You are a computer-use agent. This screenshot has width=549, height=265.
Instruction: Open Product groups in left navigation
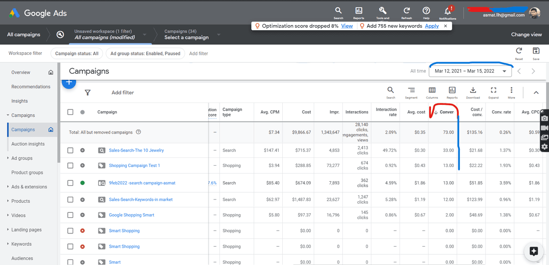click(x=27, y=173)
